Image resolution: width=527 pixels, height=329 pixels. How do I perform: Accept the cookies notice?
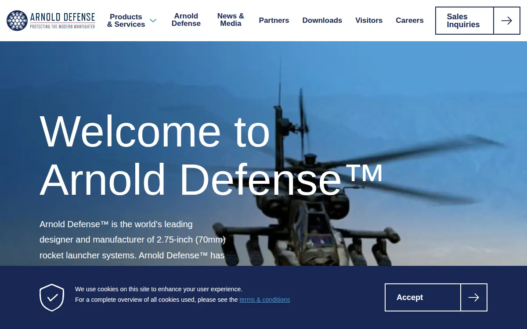pyautogui.click(x=436, y=297)
